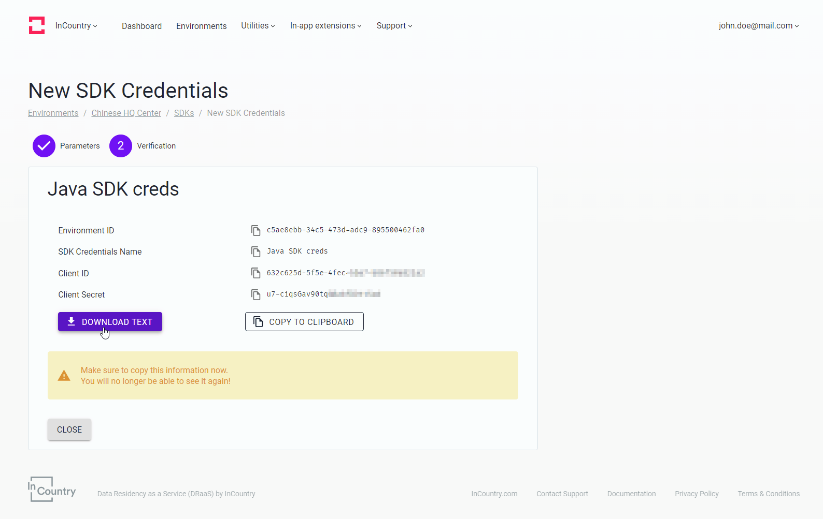Copy the SDK Credentials Name value

tap(256, 251)
